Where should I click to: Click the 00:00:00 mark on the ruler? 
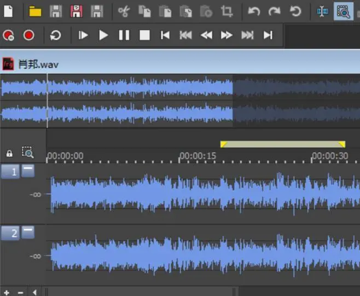[66, 156]
